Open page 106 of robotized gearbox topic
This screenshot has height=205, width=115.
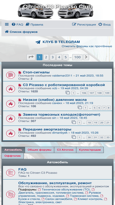pos(84,93)
